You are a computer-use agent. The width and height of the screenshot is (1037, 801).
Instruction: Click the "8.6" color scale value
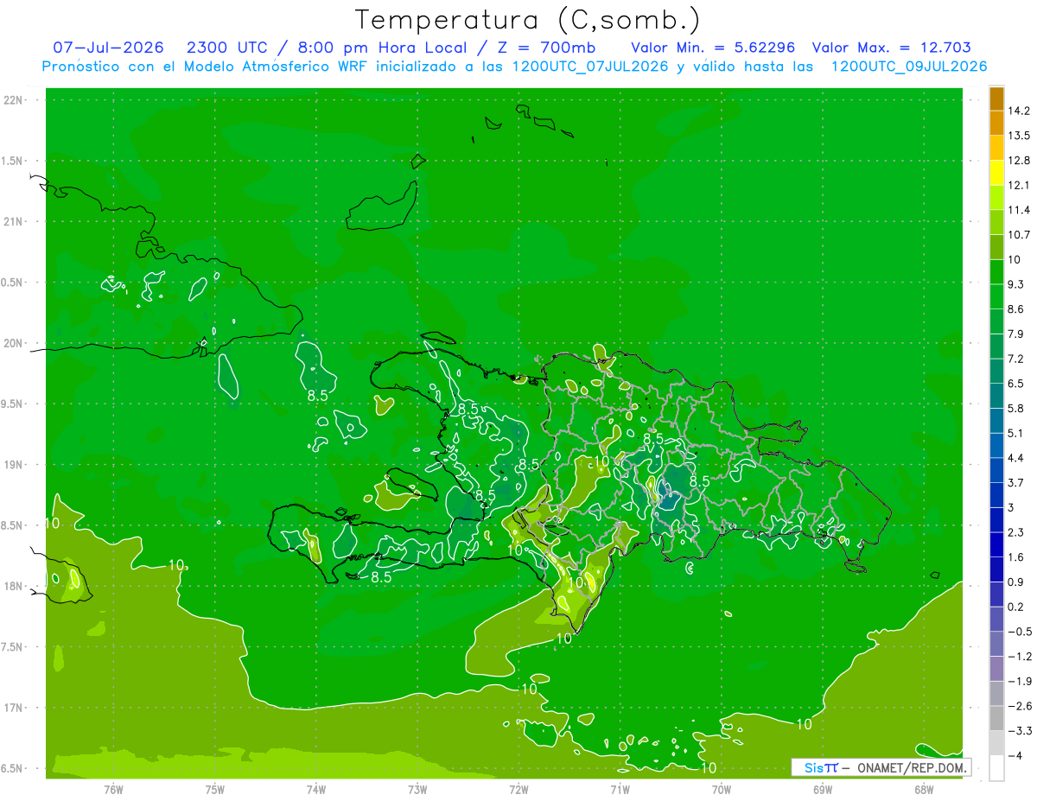(x=1018, y=309)
